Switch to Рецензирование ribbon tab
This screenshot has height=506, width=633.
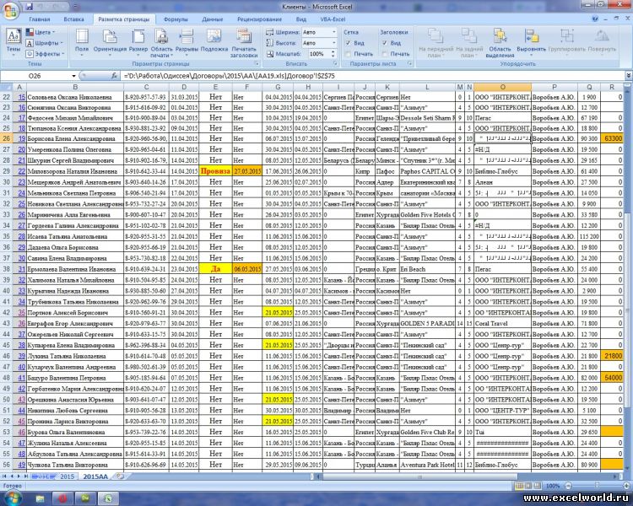(260, 19)
